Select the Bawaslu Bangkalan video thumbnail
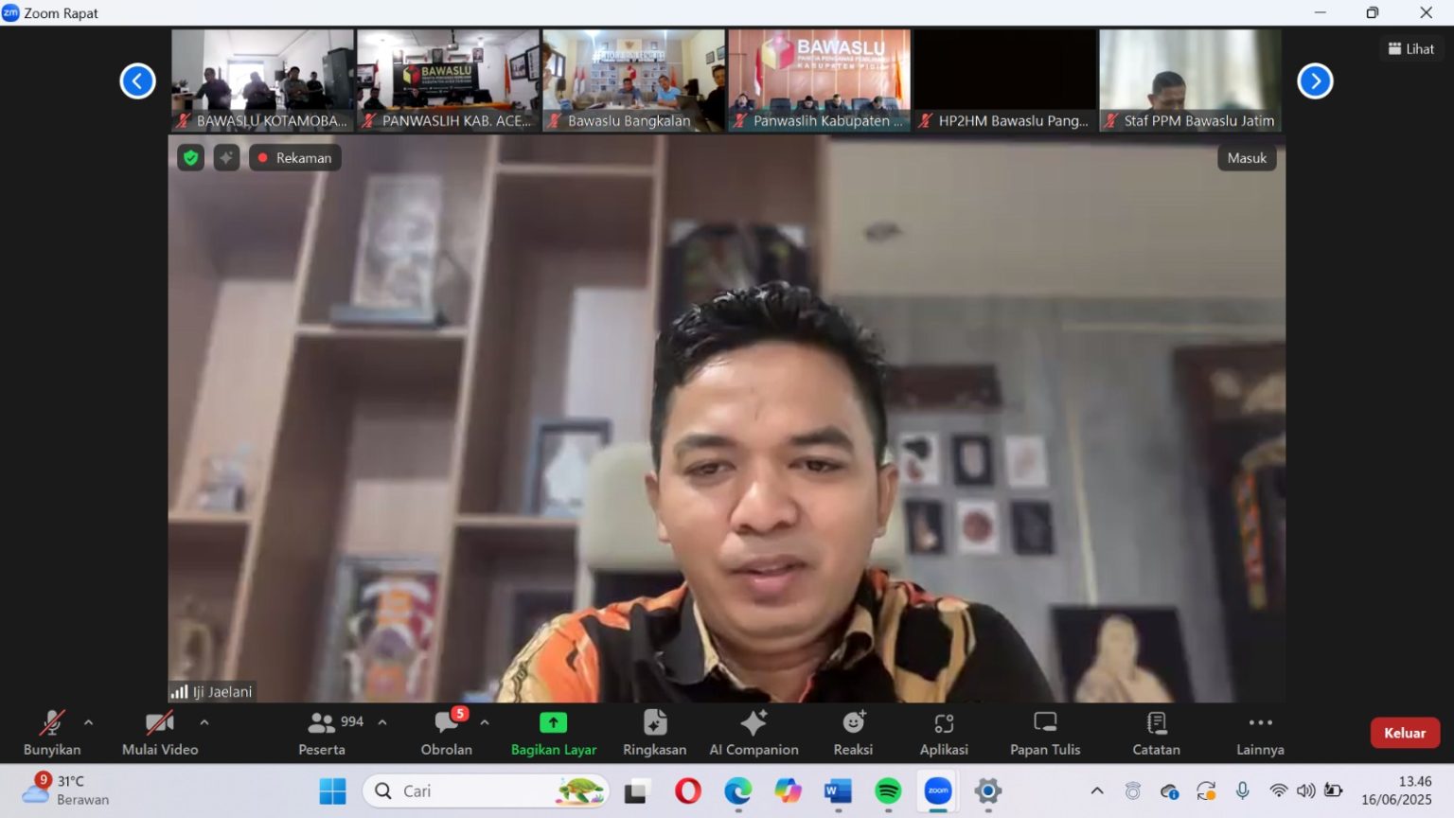The height and width of the screenshot is (818, 1454). (633, 80)
